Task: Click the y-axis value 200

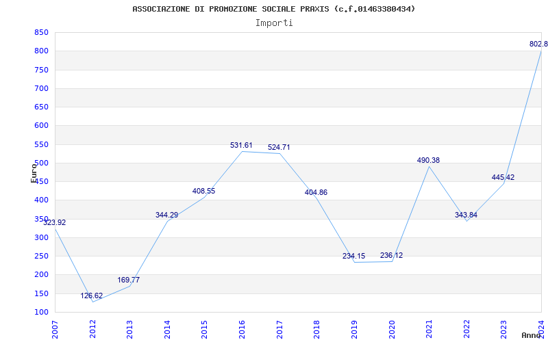Action: (41, 275)
